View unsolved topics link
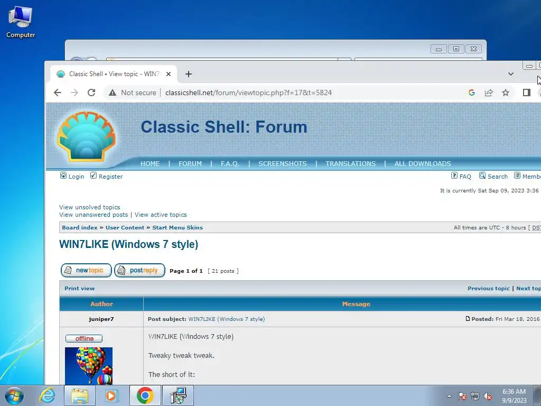The image size is (541, 406). pyautogui.click(x=90, y=207)
